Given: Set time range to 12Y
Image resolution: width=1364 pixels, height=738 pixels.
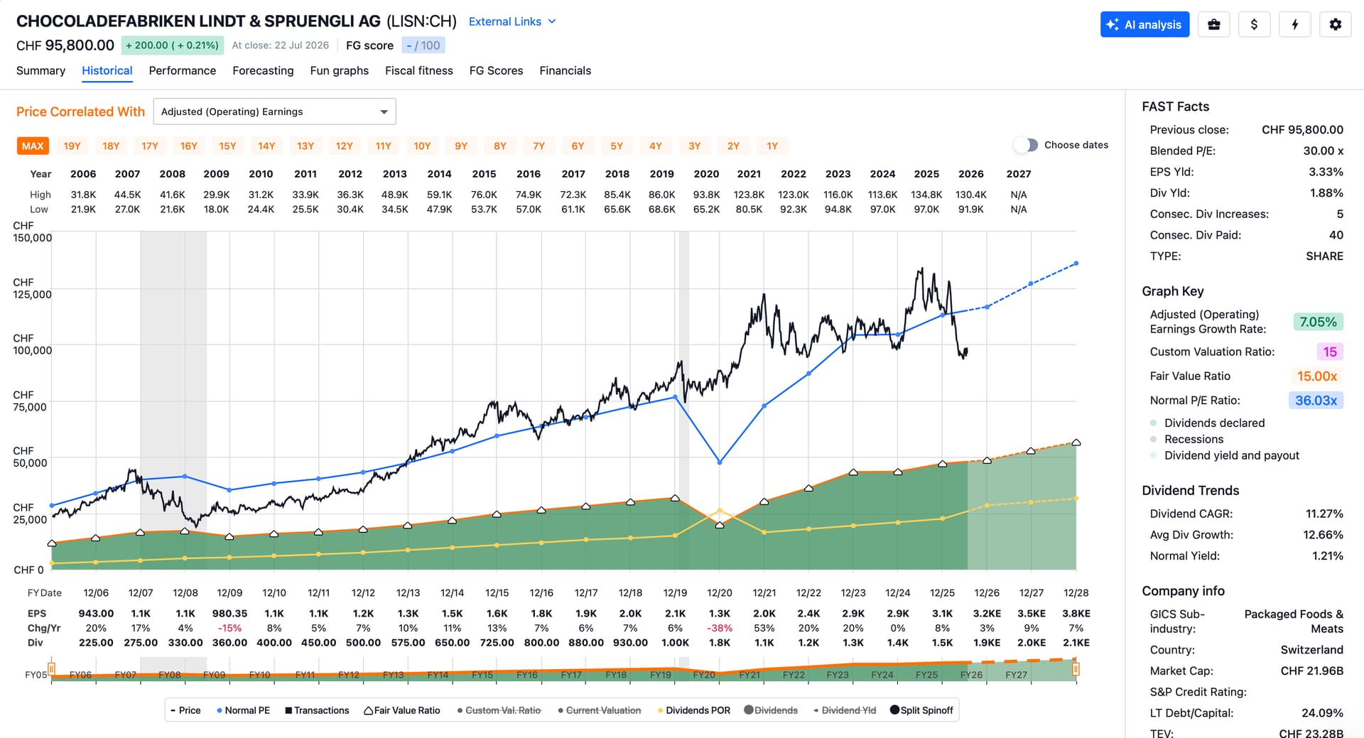Looking at the screenshot, I should tap(344, 146).
